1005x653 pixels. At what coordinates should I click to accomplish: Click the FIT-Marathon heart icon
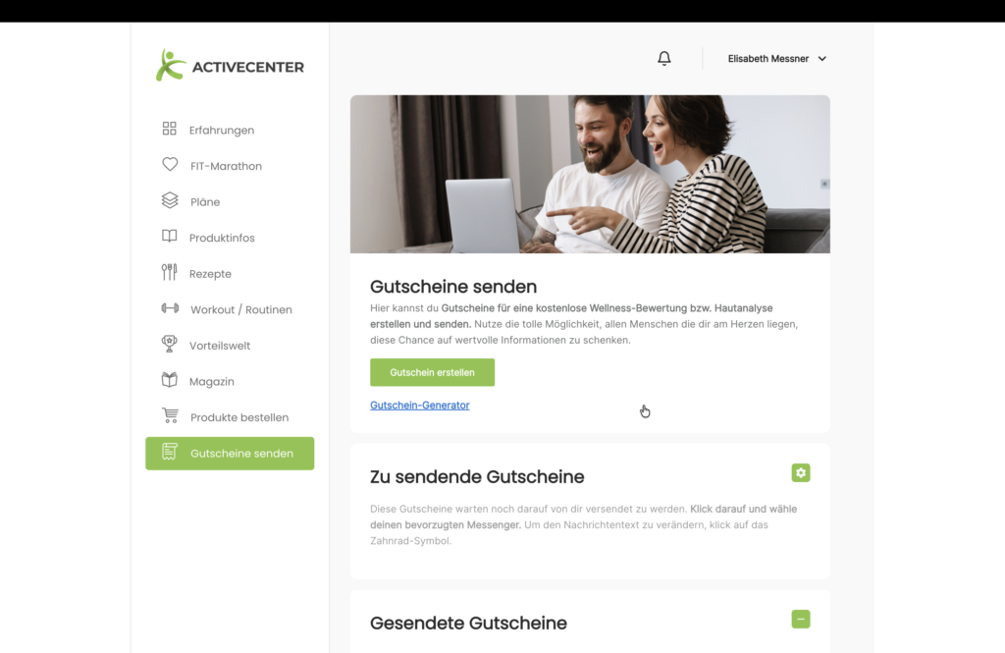pos(170,165)
